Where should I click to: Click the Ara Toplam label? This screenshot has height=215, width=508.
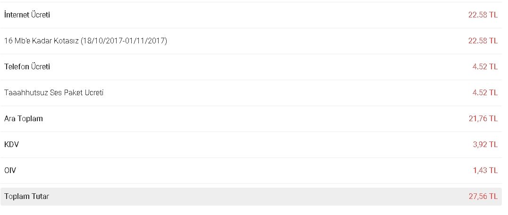coord(24,119)
